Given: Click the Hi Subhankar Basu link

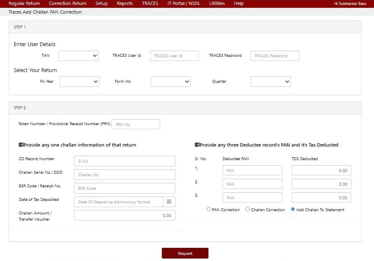Looking at the screenshot, I should (350, 3).
